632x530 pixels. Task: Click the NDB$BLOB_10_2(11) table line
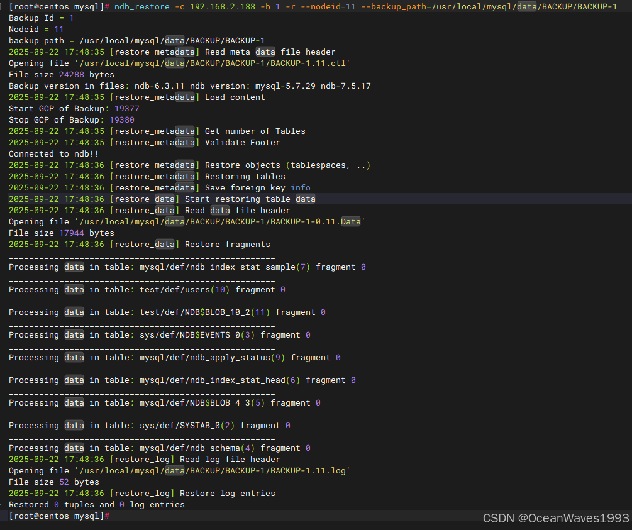click(167, 312)
